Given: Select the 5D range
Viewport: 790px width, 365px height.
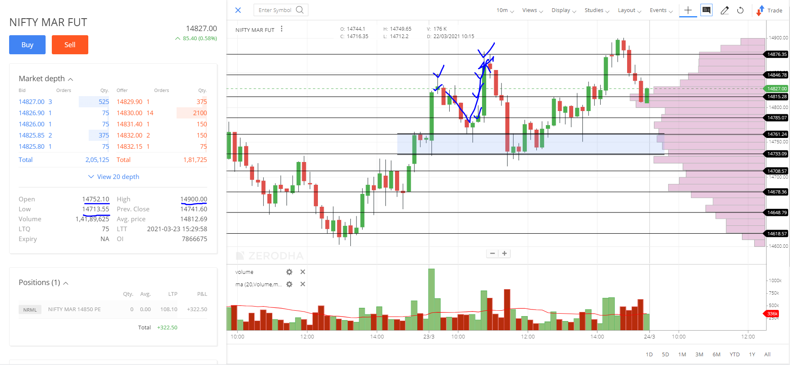Looking at the screenshot, I should click(x=665, y=354).
